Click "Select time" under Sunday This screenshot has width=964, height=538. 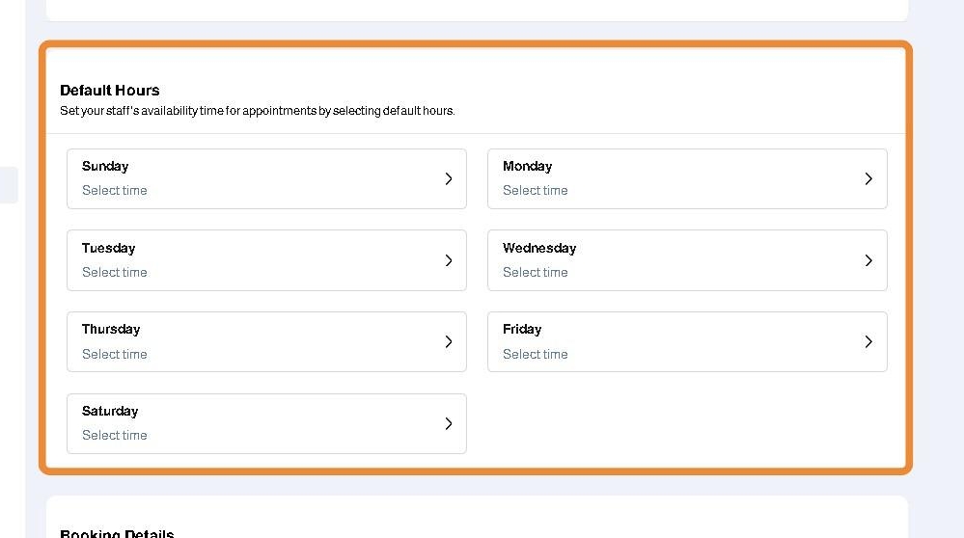point(115,191)
